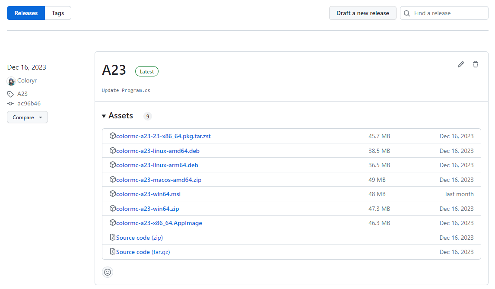Select the Releases tab
The width and height of the screenshot is (495, 289).
26,13
